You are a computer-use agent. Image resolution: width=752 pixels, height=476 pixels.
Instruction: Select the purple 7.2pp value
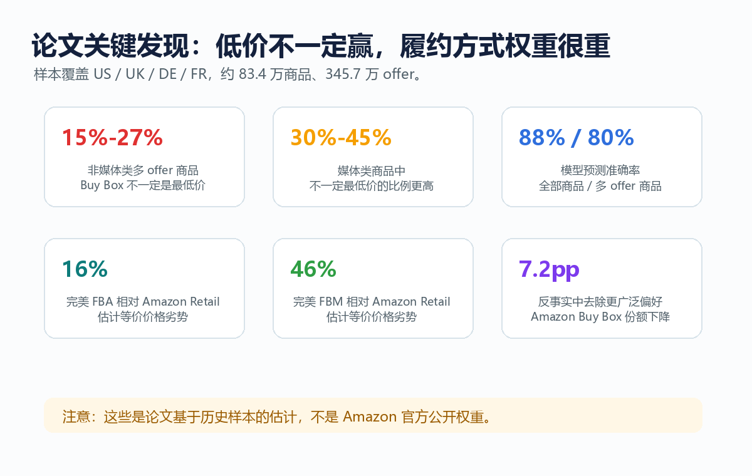click(549, 269)
